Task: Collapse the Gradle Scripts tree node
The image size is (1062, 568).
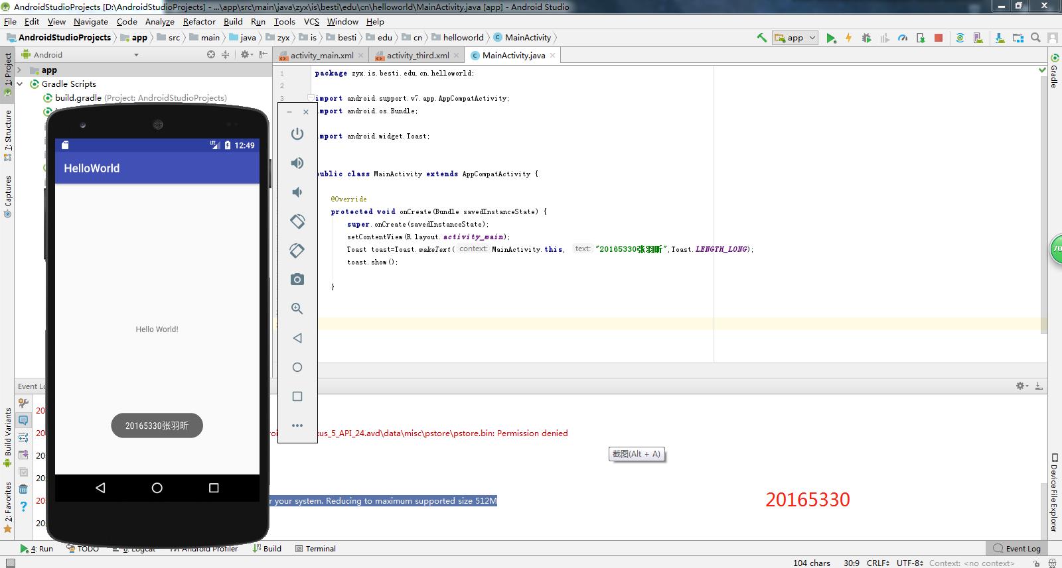Action: tap(19, 84)
